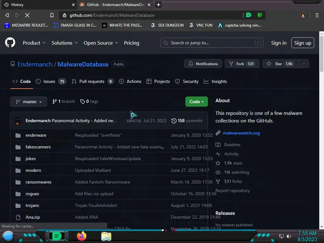This screenshot has width=324, height=243.
Task: Open the ransomwares folder
Action: [38, 182]
